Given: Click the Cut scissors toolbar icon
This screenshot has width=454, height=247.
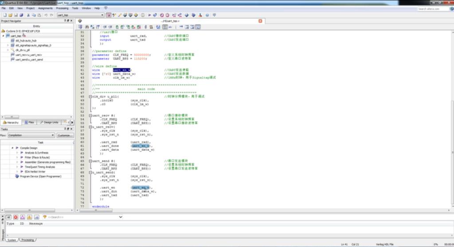Looking at the screenshot, I should (28, 15).
